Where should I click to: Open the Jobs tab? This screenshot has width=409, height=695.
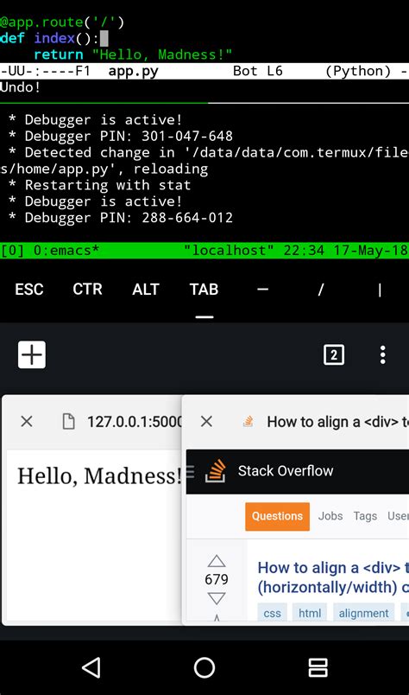tap(330, 516)
